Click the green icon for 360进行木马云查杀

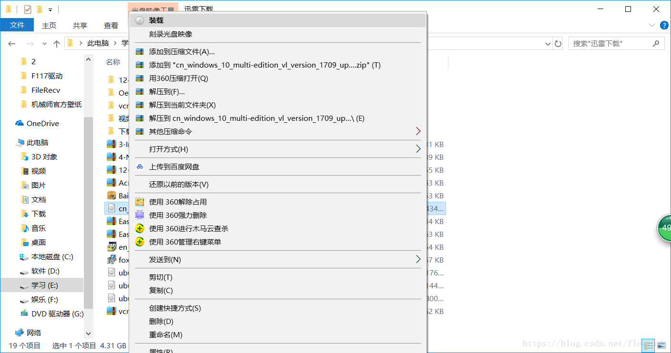coord(140,229)
